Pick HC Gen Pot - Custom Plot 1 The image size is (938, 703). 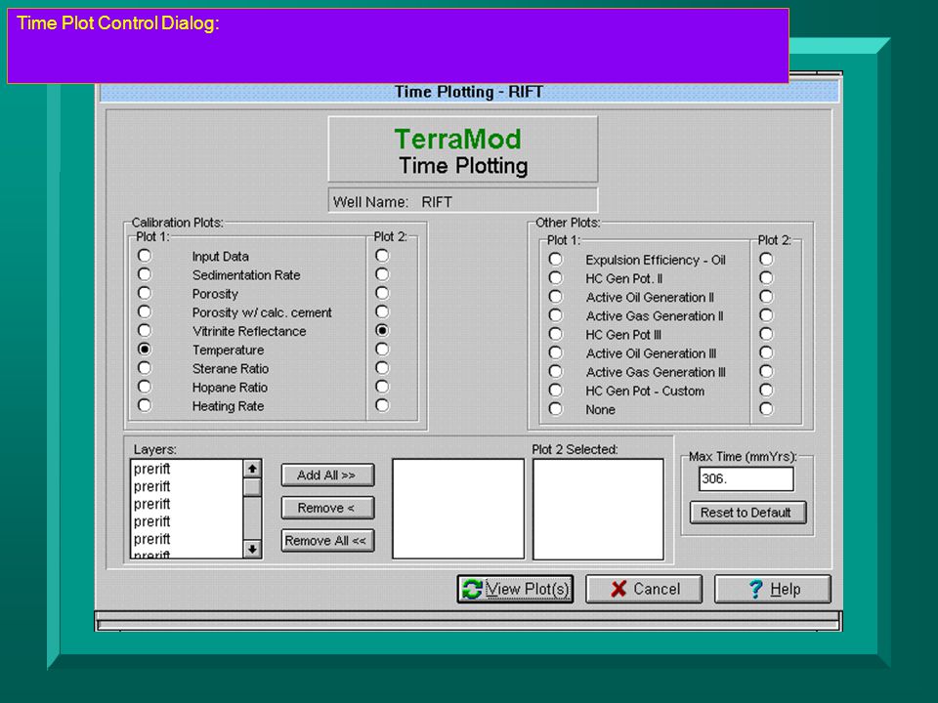(556, 390)
